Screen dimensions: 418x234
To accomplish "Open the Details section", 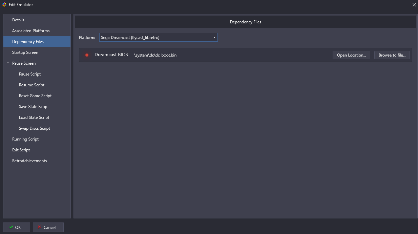I will coord(37,20).
